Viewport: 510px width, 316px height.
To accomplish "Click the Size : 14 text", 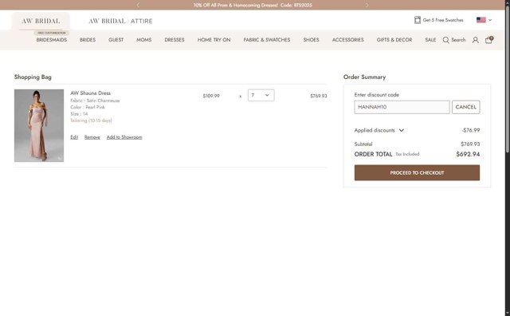I will pos(79,114).
